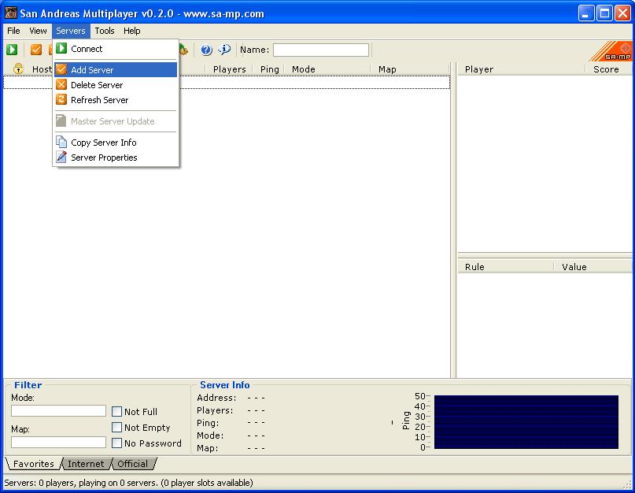Click the Value column header
The height and width of the screenshot is (493, 635).
click(x=593, y=267)
